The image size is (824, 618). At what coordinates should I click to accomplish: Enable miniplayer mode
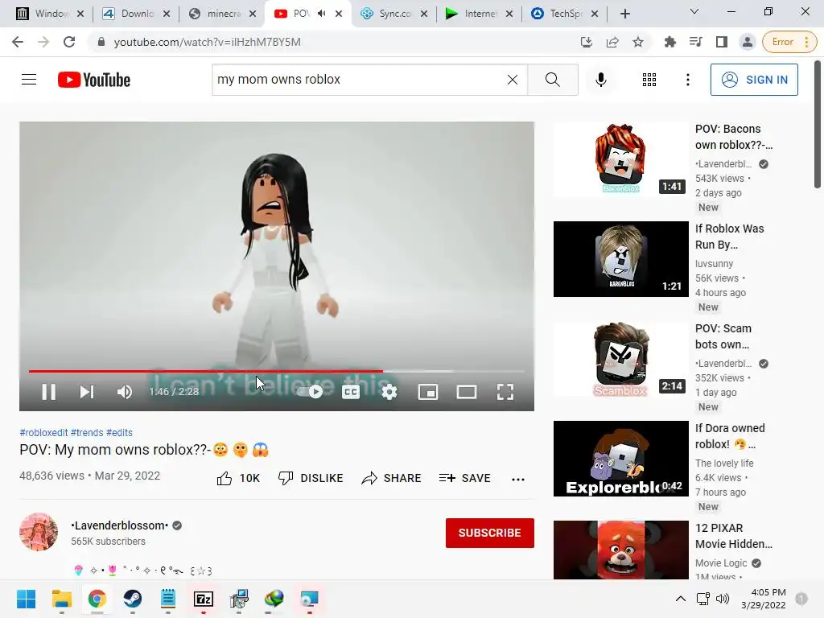click(x=428, y=392)
